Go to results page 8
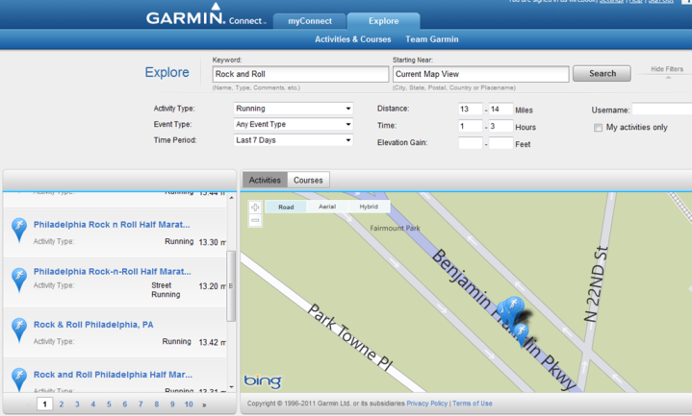Viewport: 692px width, 416px height. click(157, 404)
